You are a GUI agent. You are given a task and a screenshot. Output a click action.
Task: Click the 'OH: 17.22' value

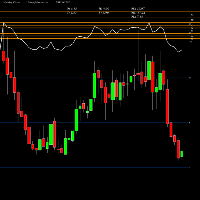138,13
